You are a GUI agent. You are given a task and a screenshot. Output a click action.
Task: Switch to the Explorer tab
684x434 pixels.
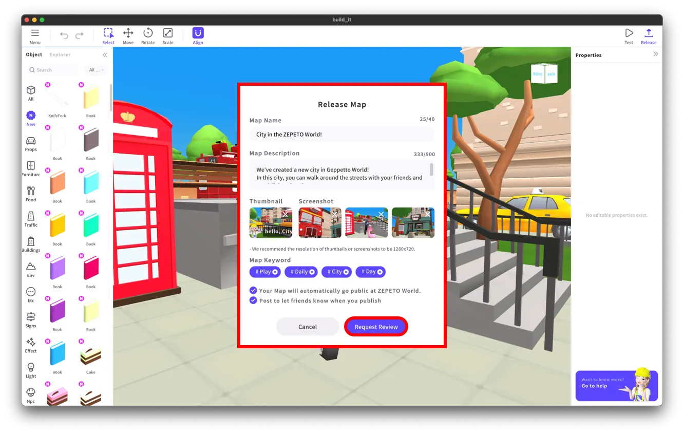pos(60,54)
